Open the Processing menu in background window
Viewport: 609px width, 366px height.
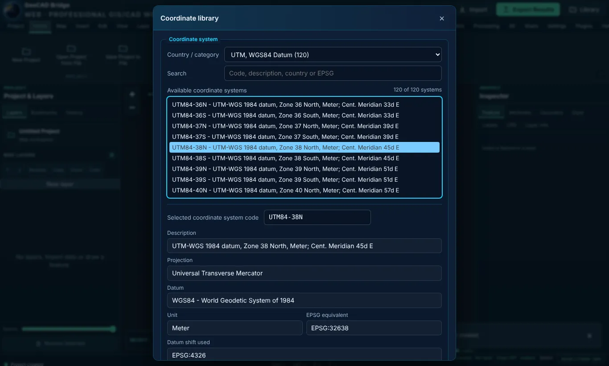(x=486, y=26)
